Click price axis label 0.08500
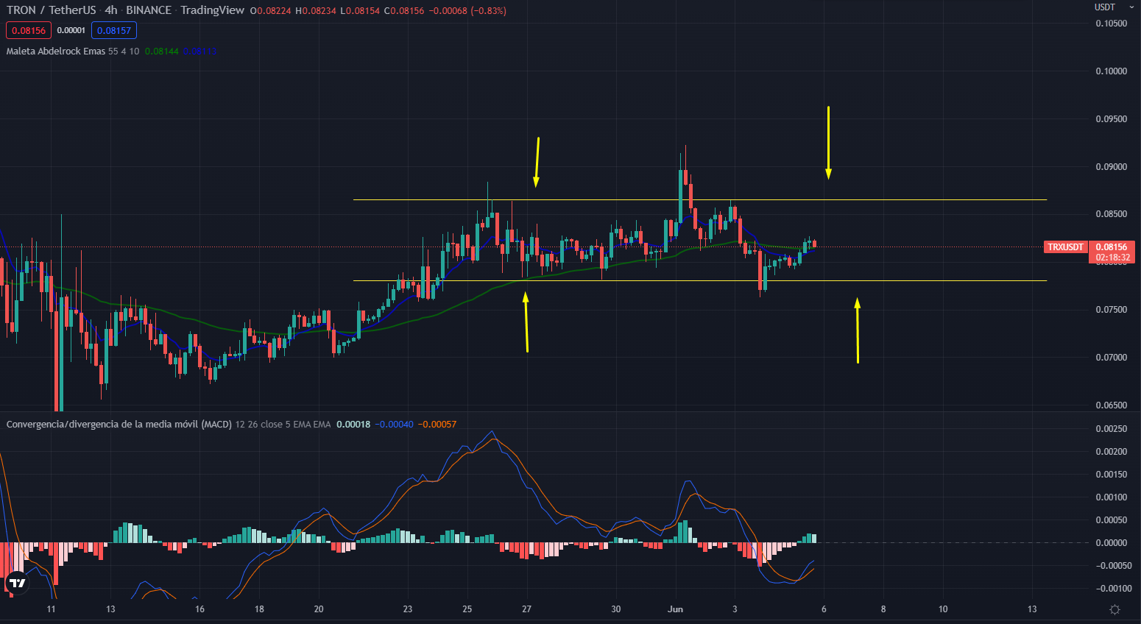 (x=1112, y=214)
